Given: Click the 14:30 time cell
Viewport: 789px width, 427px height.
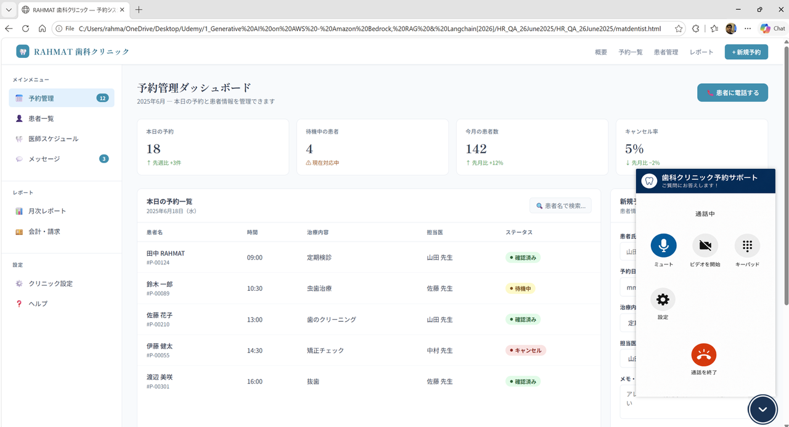Looking at the screenshot, I should tap(255, 350).
